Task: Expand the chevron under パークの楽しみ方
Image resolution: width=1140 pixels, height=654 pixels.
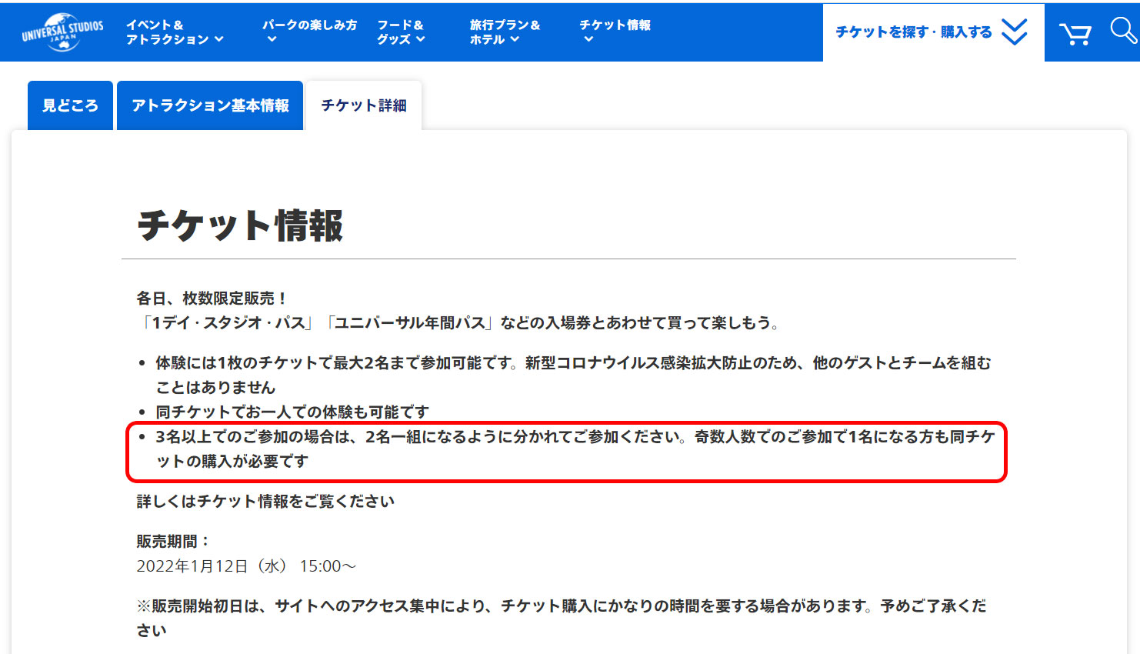Action: [272, 39]
